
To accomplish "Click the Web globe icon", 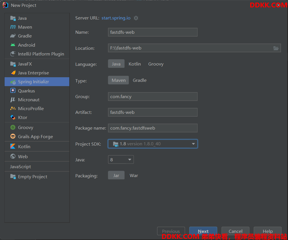I will point(13,156).
